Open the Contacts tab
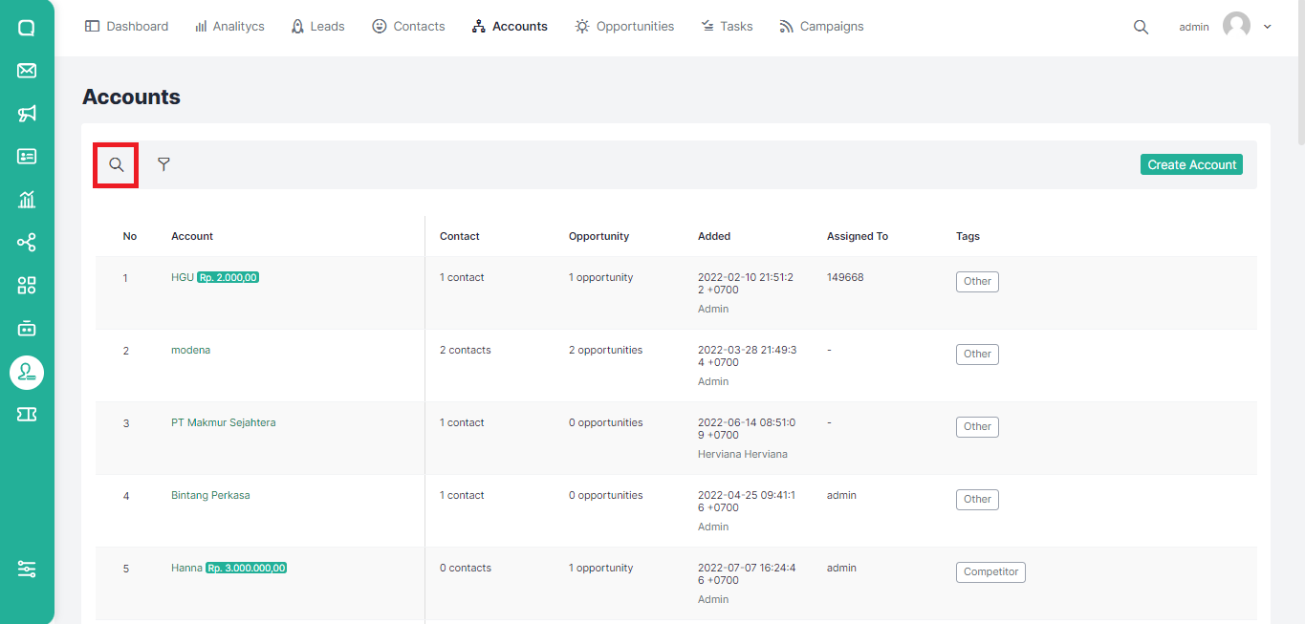 (408, 27)
